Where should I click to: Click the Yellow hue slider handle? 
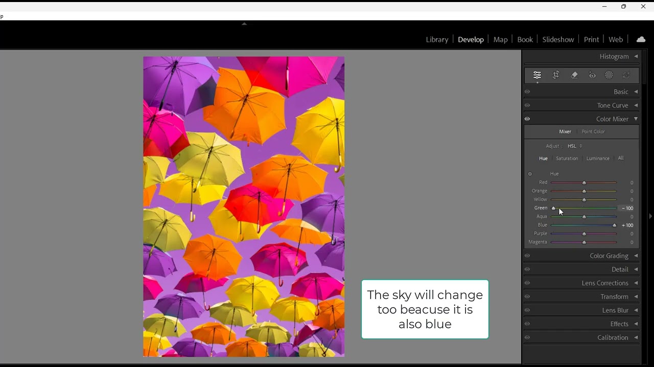click(x=584, y=200)
